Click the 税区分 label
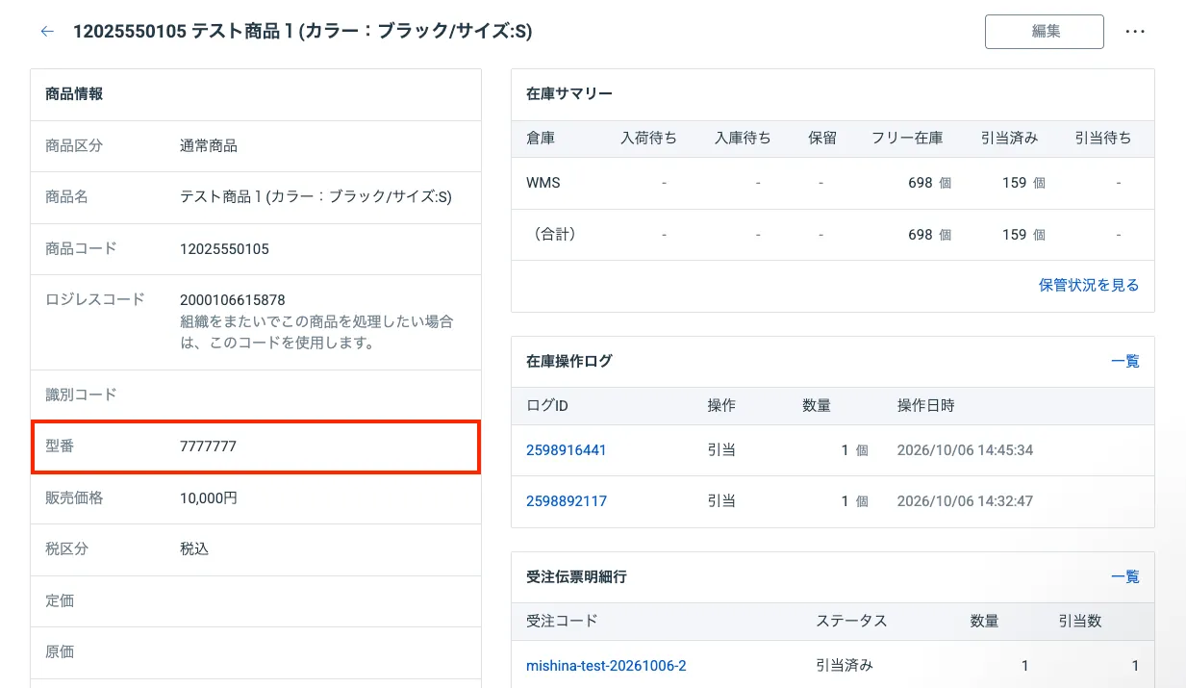Image resolution: width=1186 pixels, height=688 pixels. click(66, 548)
